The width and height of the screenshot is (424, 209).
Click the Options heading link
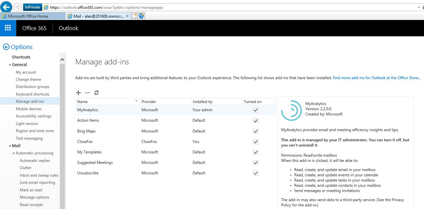22,47
